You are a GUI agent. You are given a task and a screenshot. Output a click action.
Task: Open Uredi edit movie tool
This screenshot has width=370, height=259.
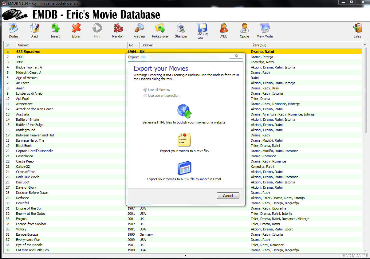pyautogui.click(x=34, y=29)
